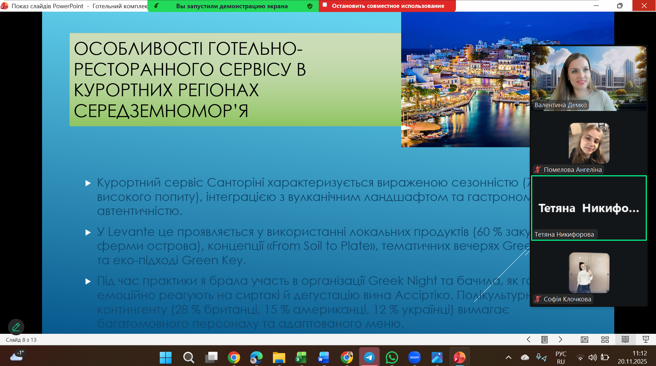
Task: Click the battery status tray icon
Action: 605,357
